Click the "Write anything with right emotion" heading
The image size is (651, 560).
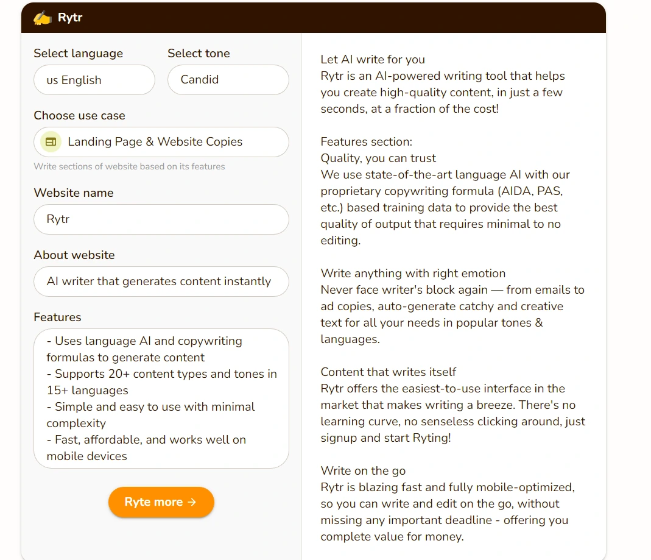click(x=413, y=274)
